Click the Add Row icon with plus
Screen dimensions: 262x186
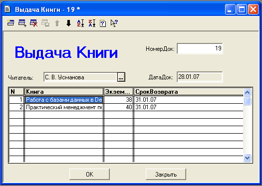[22, 23]
